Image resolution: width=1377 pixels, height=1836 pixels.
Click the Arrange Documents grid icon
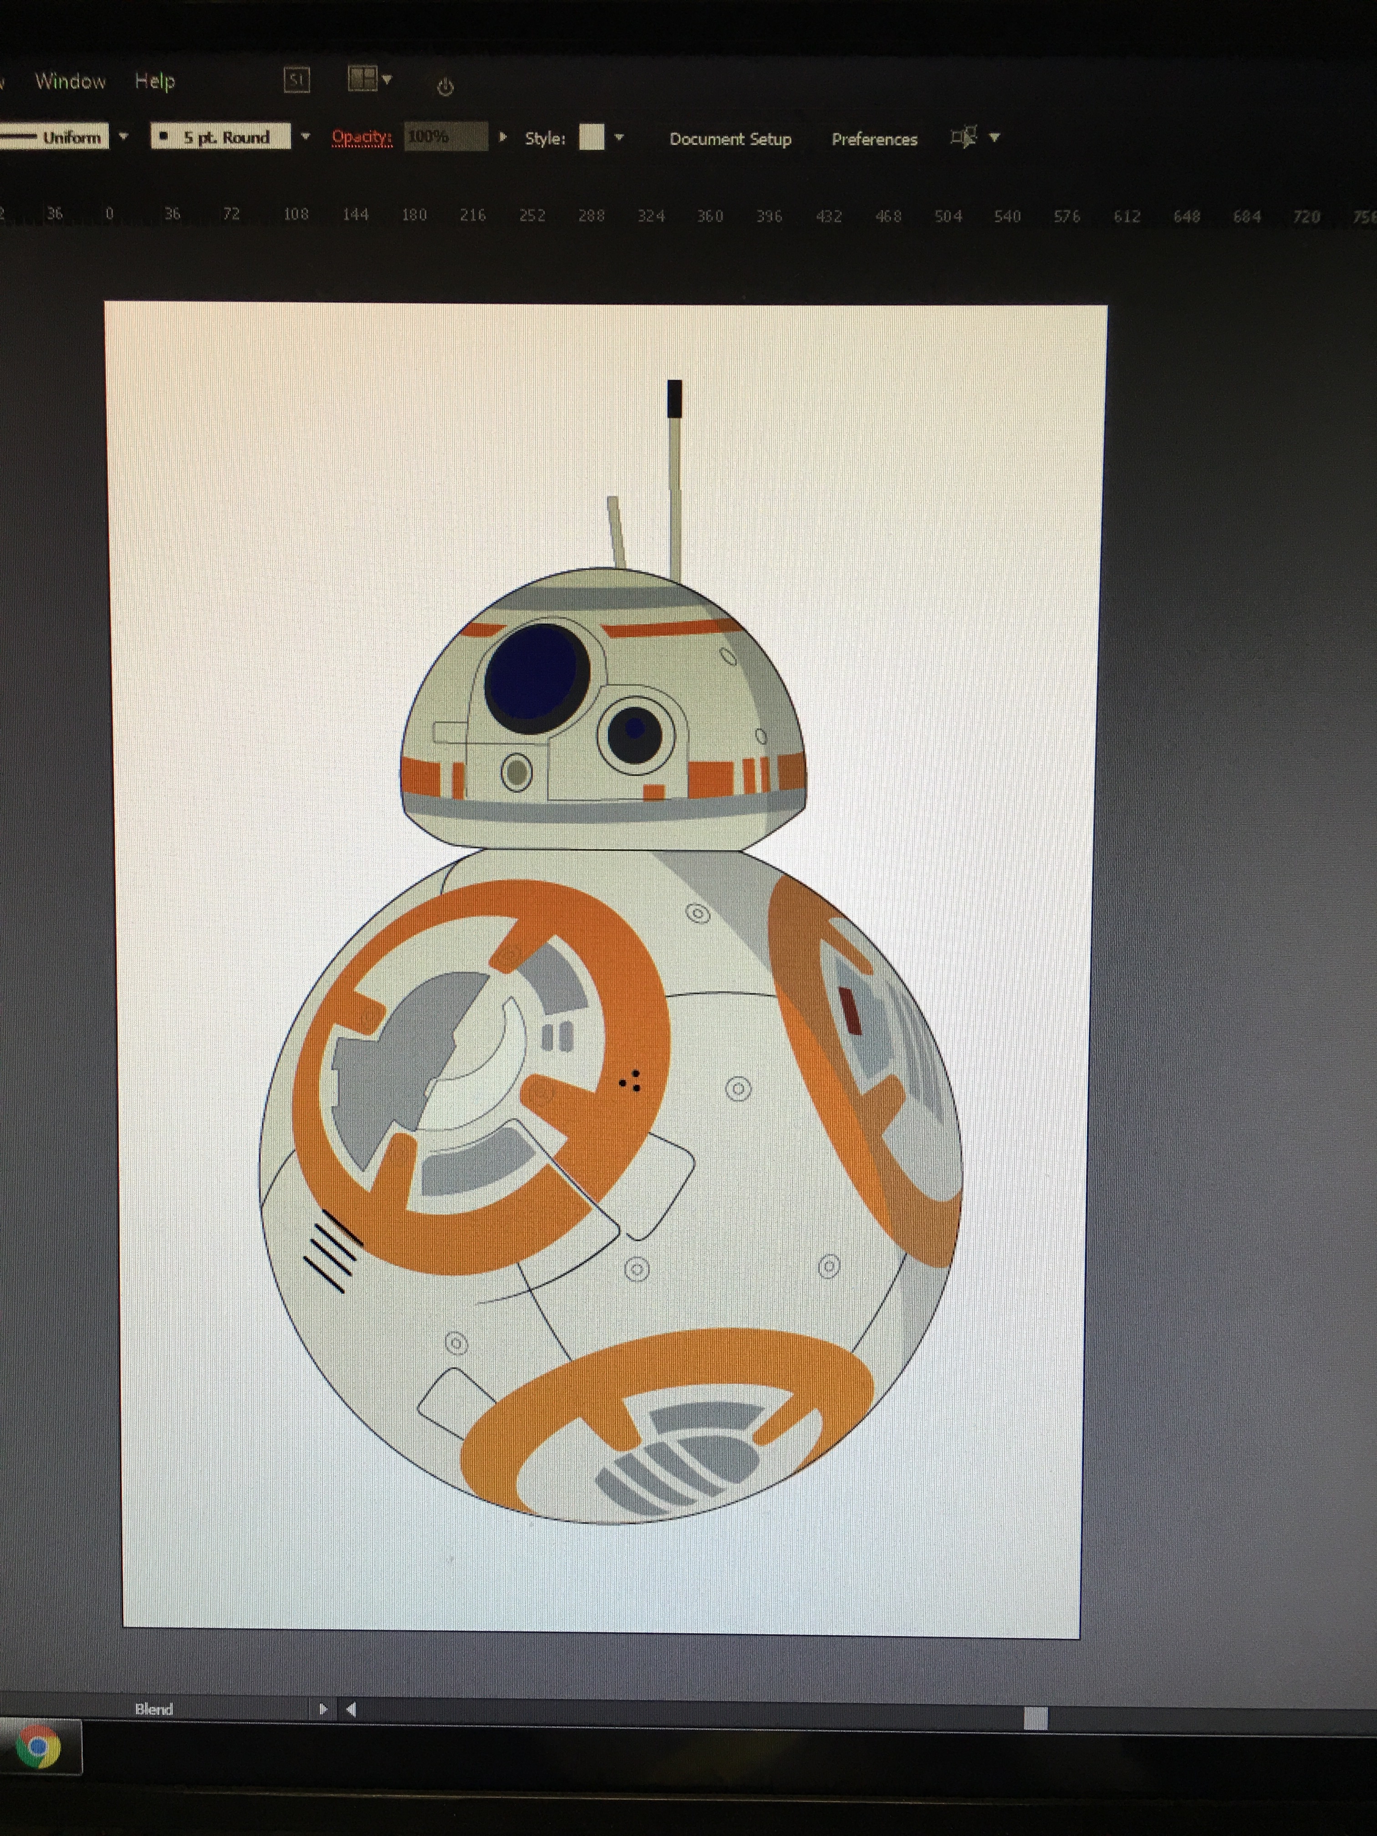click(363, 79)
